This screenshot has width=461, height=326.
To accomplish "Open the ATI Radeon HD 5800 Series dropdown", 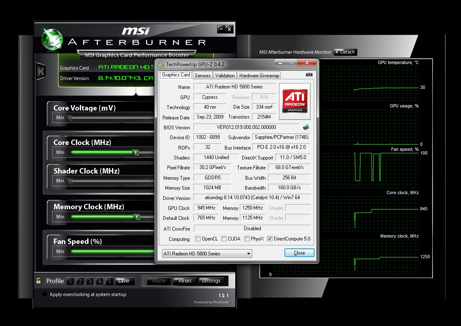I will (x=207, y=253).
